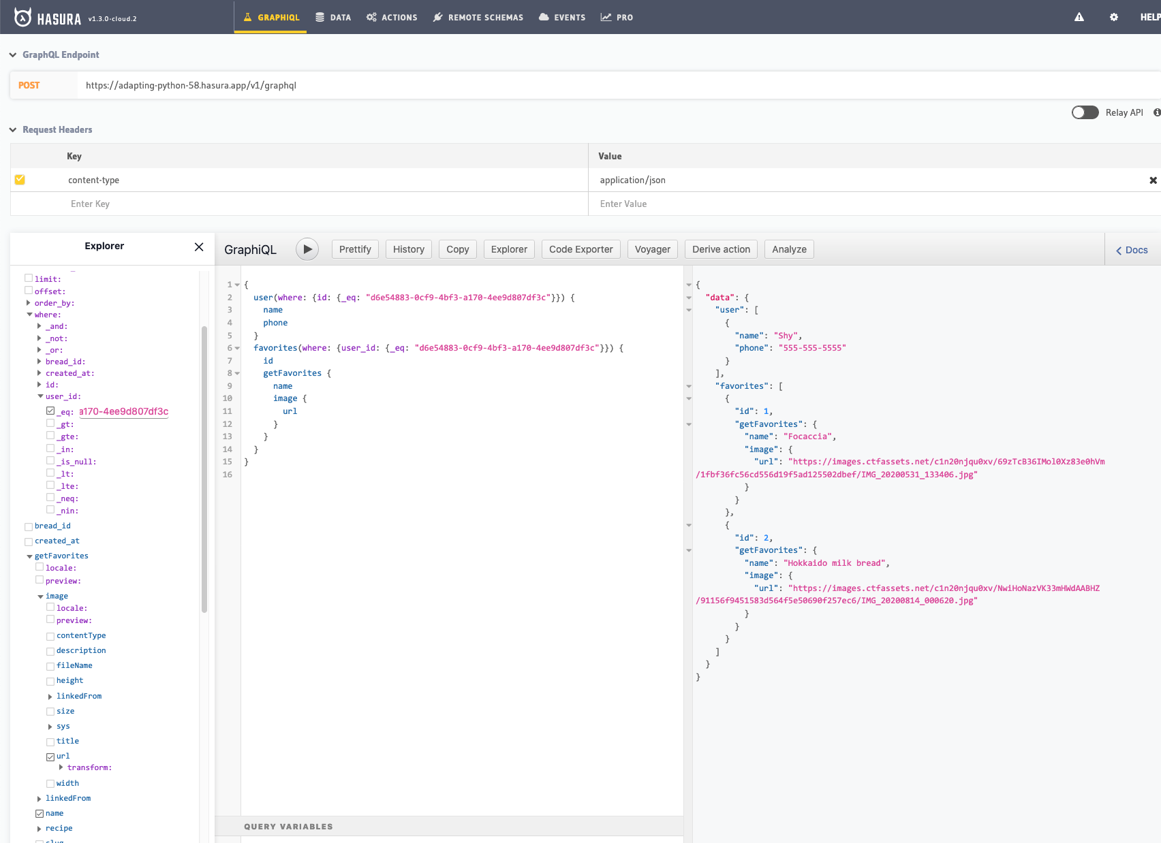Open the Help menu in header
This screenshot has width=1161, height=843.
pos(1150,17)
